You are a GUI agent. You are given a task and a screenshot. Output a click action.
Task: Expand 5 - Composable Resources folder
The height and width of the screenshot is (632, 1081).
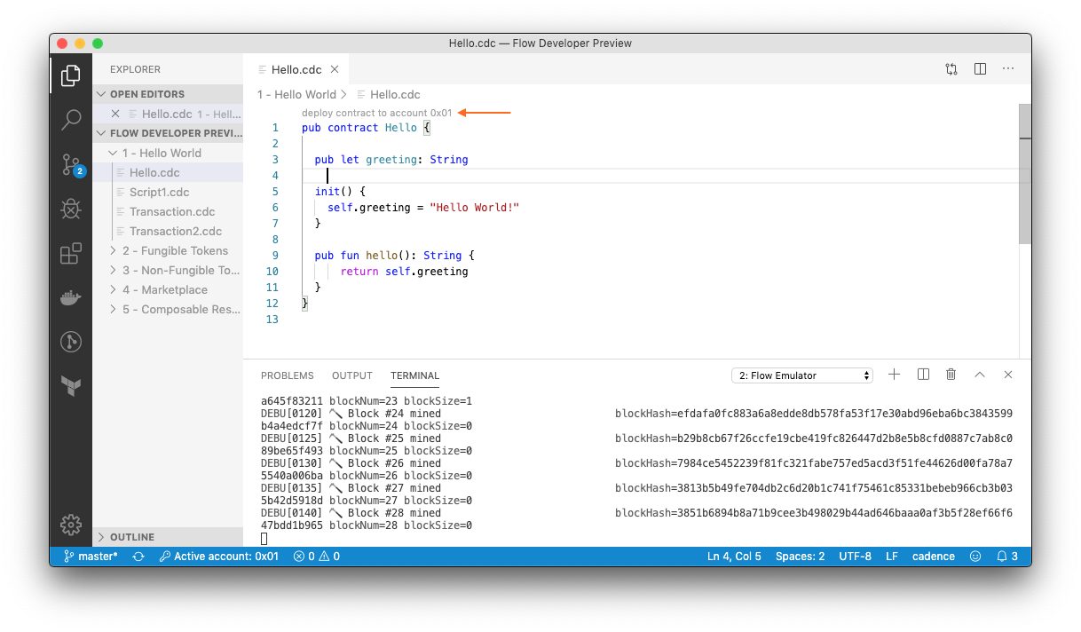pos(168,309)
